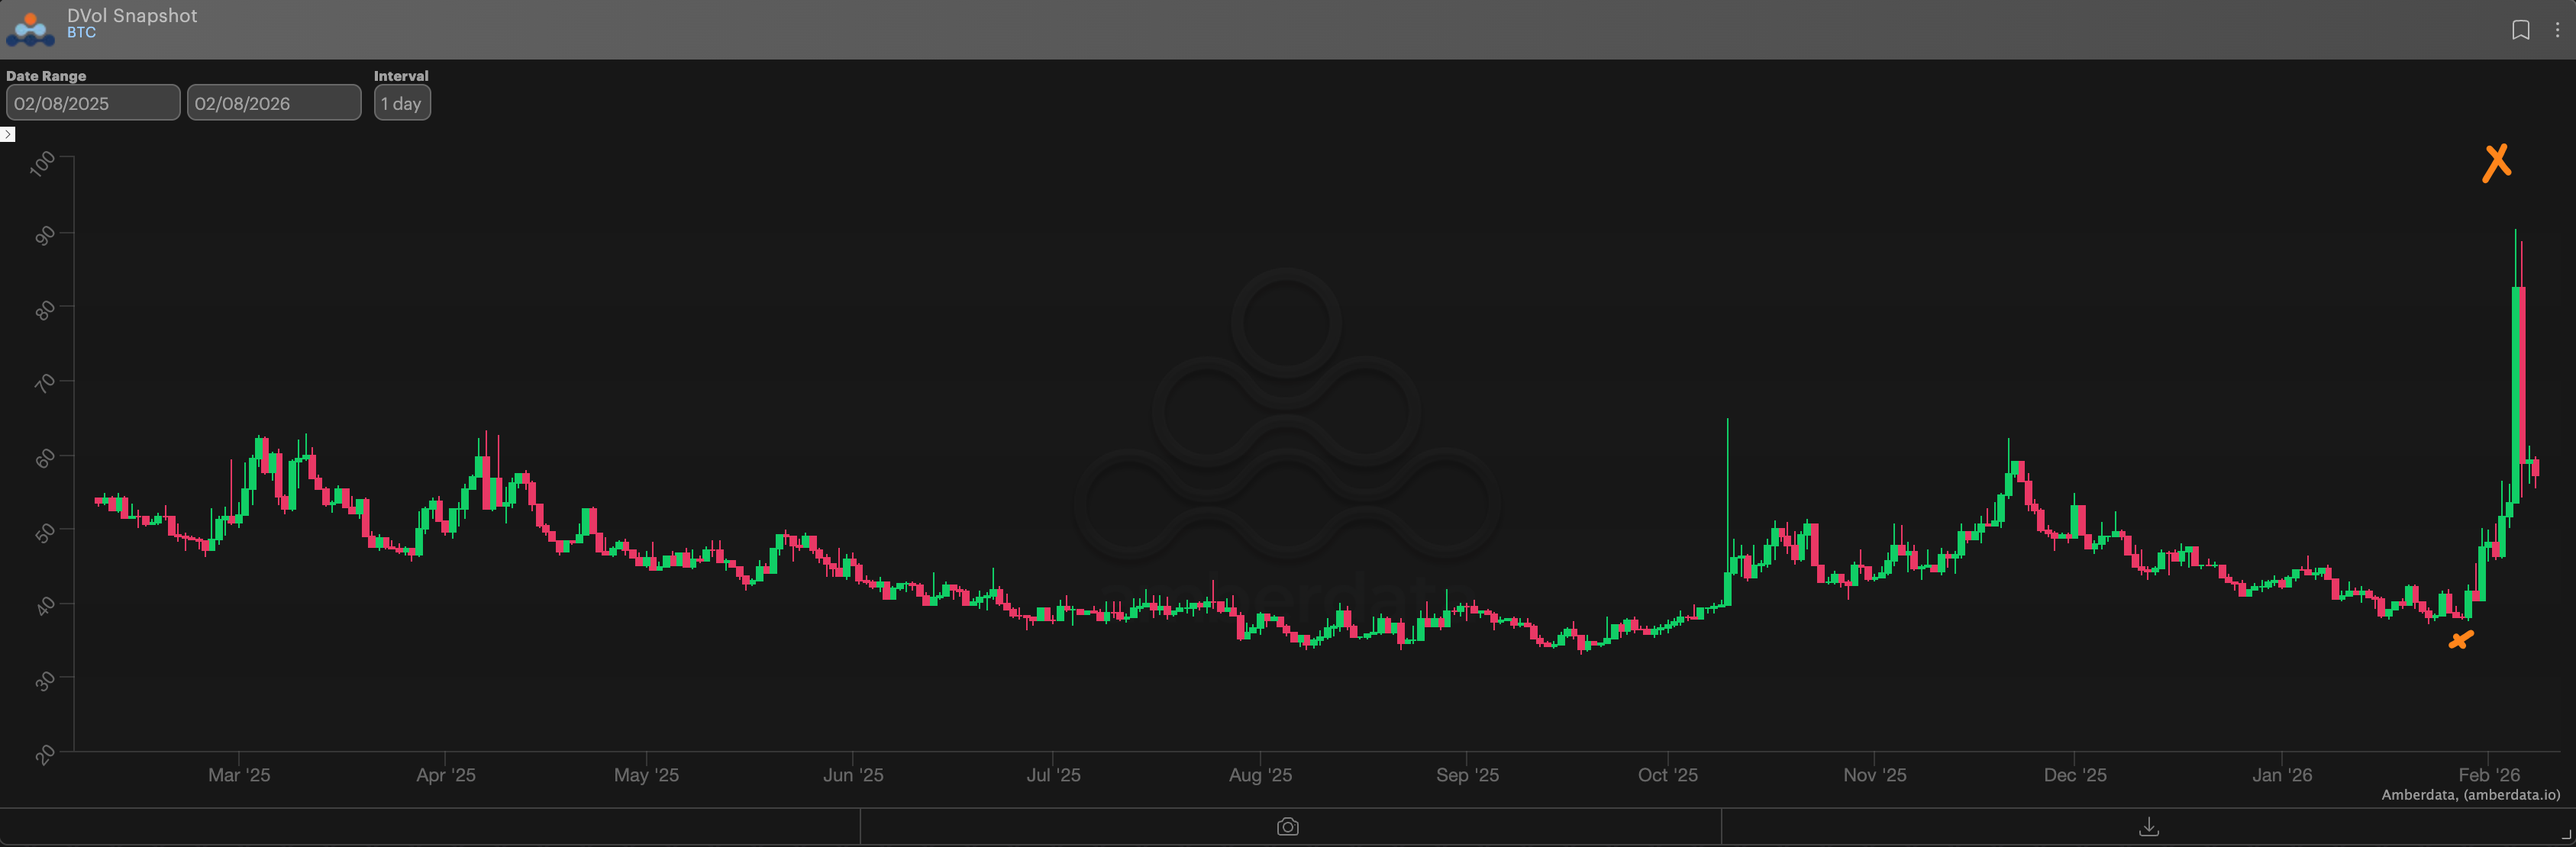
Task: Open the three-dot options menu
Action: [x=2557, y=30]
